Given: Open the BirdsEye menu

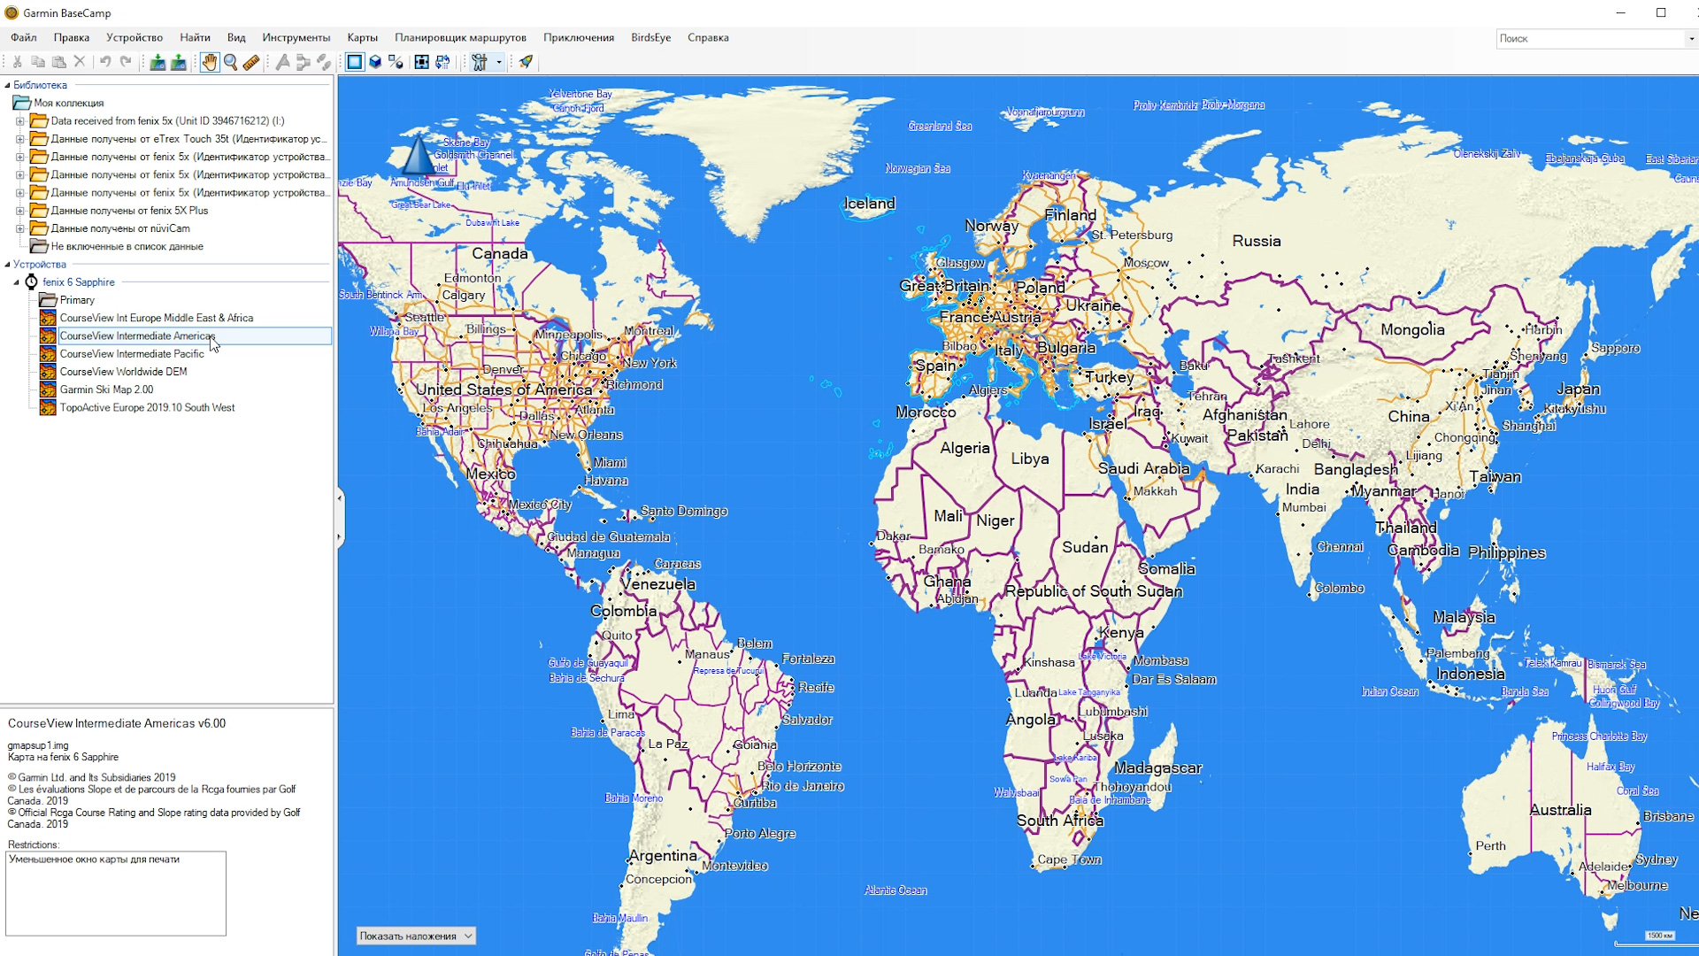Looking at the screenshot, I should 650,37.
